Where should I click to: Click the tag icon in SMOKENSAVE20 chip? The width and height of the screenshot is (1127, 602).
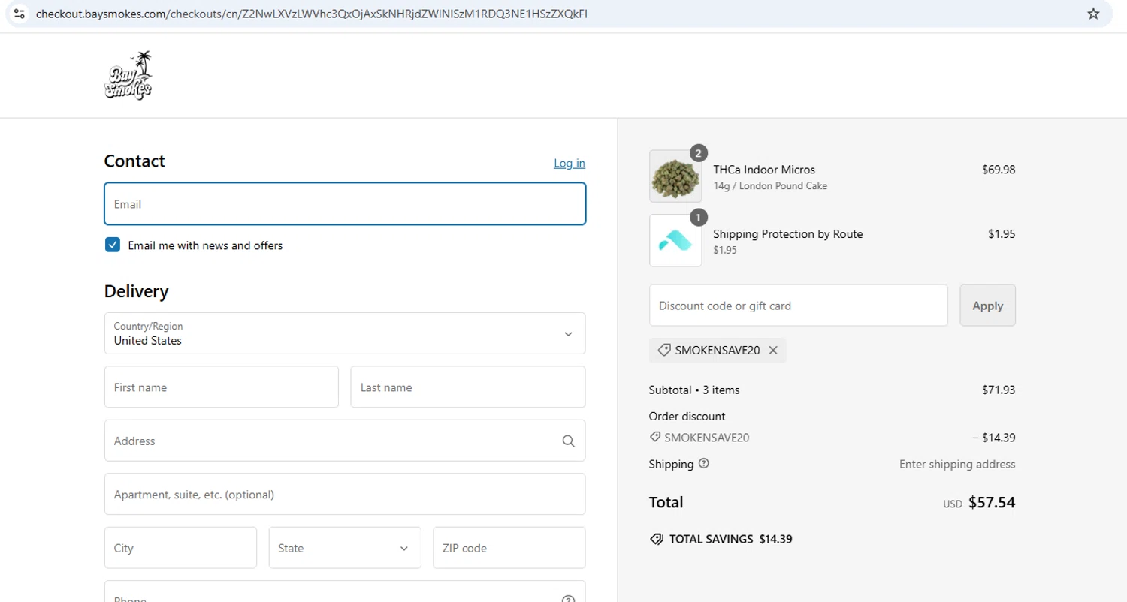point(663,350)
